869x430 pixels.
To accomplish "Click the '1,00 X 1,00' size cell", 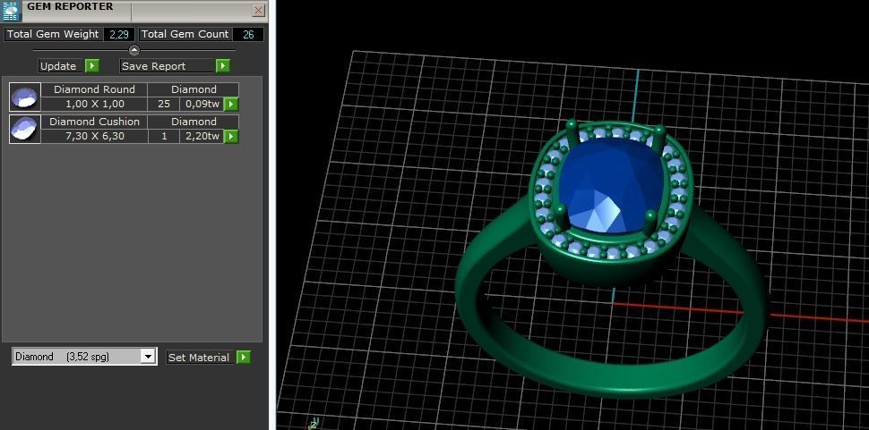I will [x=94, y=104].
